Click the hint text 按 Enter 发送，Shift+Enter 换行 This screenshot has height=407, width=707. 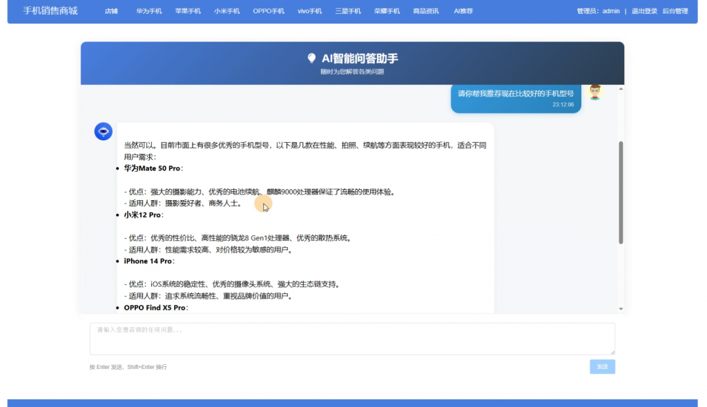[128, 367]
